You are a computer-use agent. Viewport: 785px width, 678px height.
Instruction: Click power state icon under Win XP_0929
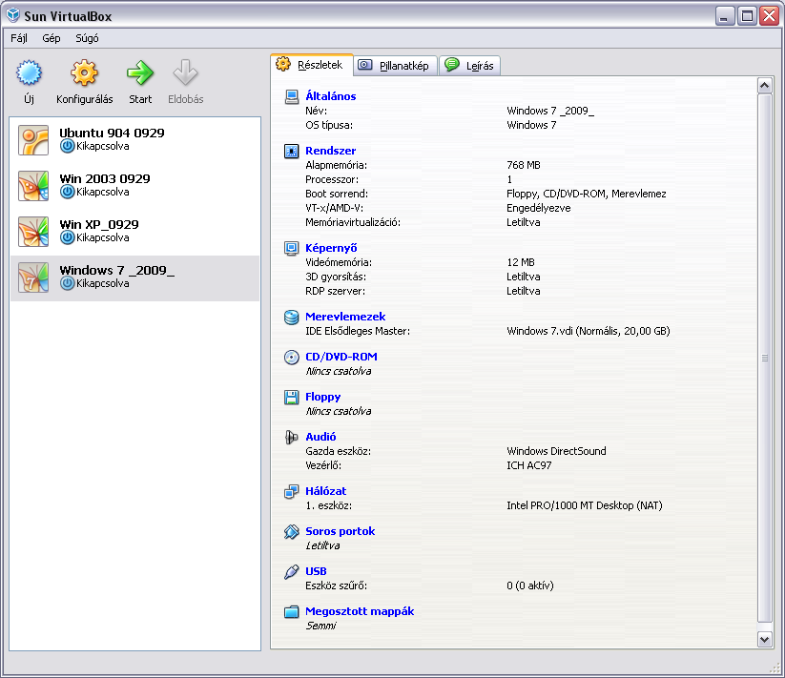[67, 237]
